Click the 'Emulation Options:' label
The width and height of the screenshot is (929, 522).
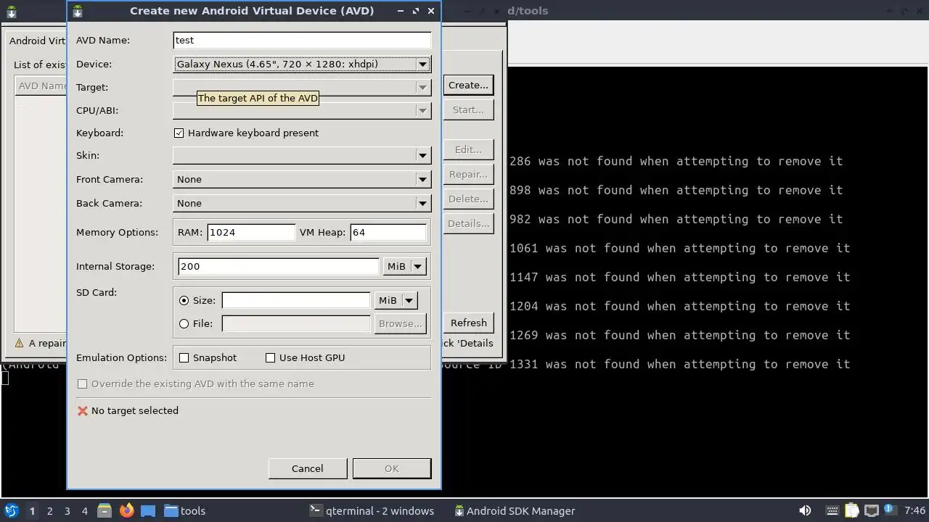(x=121, y=357)
